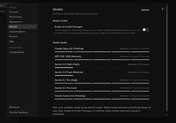Click the GPT-OSS 120B quota bar
This screenshot has width=176, height=123.
[x=102, y=60]
